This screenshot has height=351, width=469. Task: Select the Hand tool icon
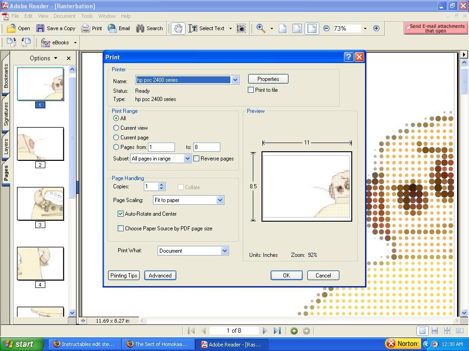point(178,29)
